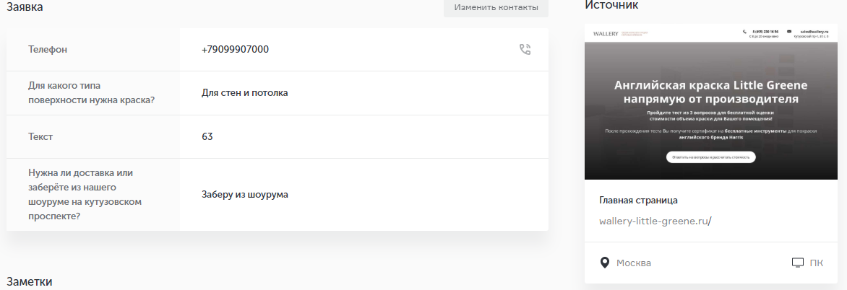Click the Москва city label
The height and width of the screenshot is (290, 847).
(x=634, y=263)
